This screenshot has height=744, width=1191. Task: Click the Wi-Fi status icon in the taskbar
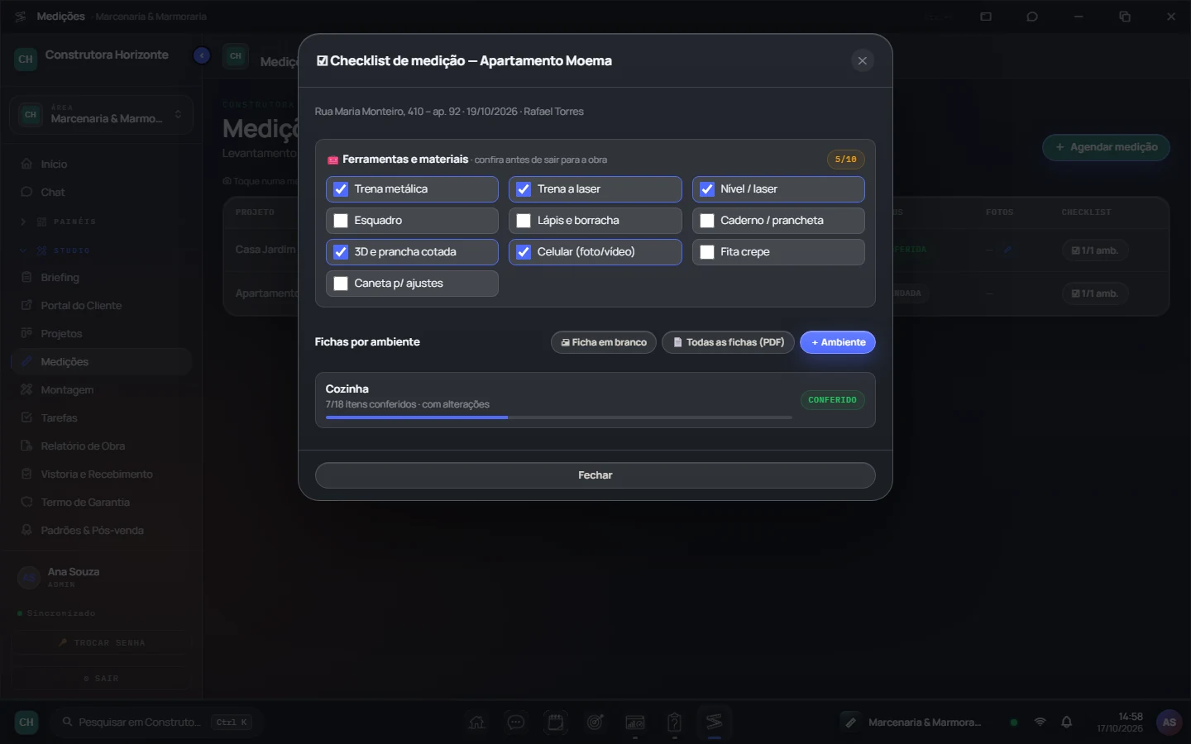(x=1040, y=722)
